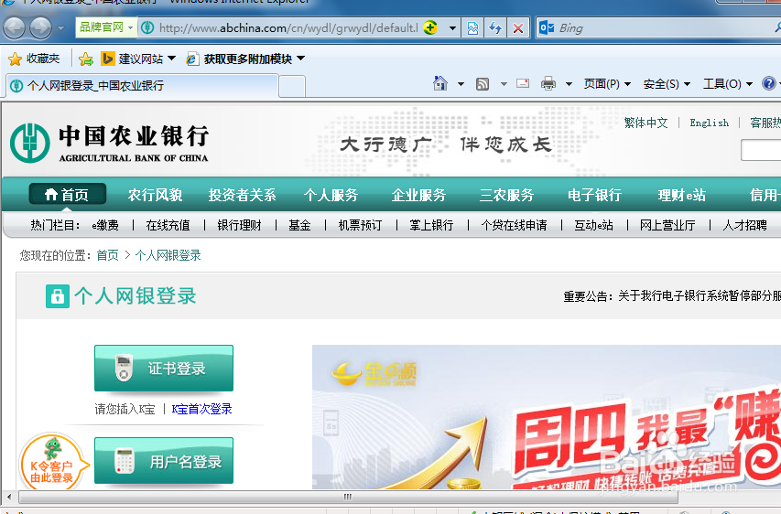Click the refresh page icon
This screenshot has height=514, width=781.
point(495,27)
